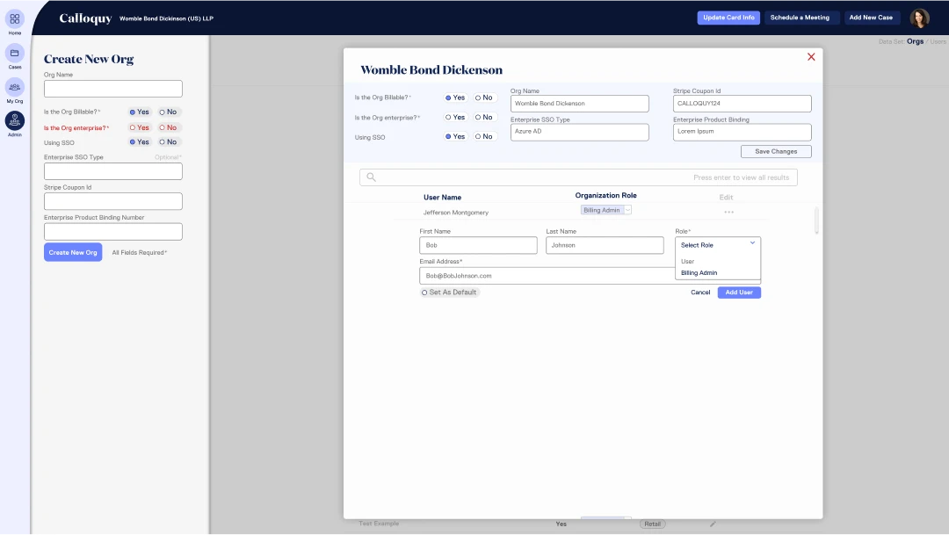Edit Enterprise SSO Type Azure AD field
Viewport: 949px width, 535px height.
coord(579,132)
